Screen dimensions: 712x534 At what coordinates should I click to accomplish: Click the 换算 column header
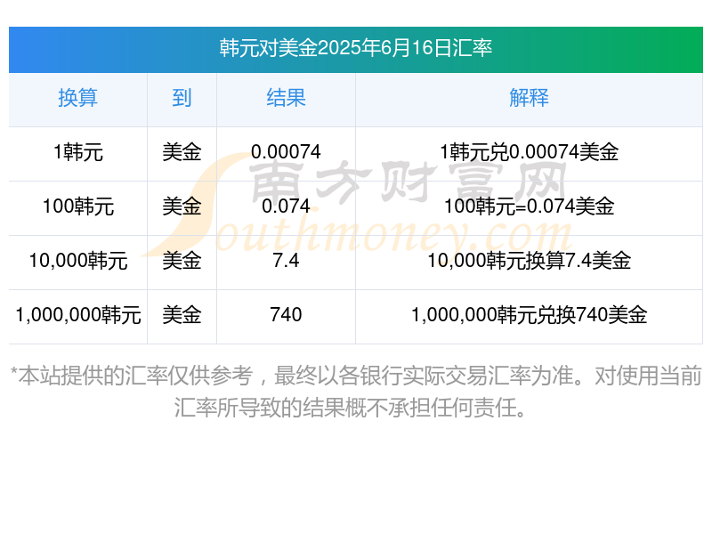click(77, 98)
